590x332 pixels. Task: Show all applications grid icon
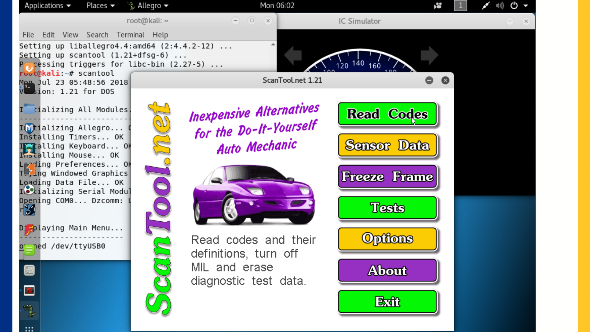29,329
